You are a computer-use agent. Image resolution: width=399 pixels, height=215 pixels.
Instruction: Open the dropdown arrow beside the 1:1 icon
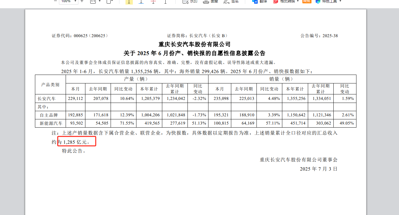click(x=100, y=1)
